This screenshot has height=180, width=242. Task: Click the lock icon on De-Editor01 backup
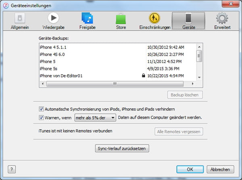pos(143,75)
